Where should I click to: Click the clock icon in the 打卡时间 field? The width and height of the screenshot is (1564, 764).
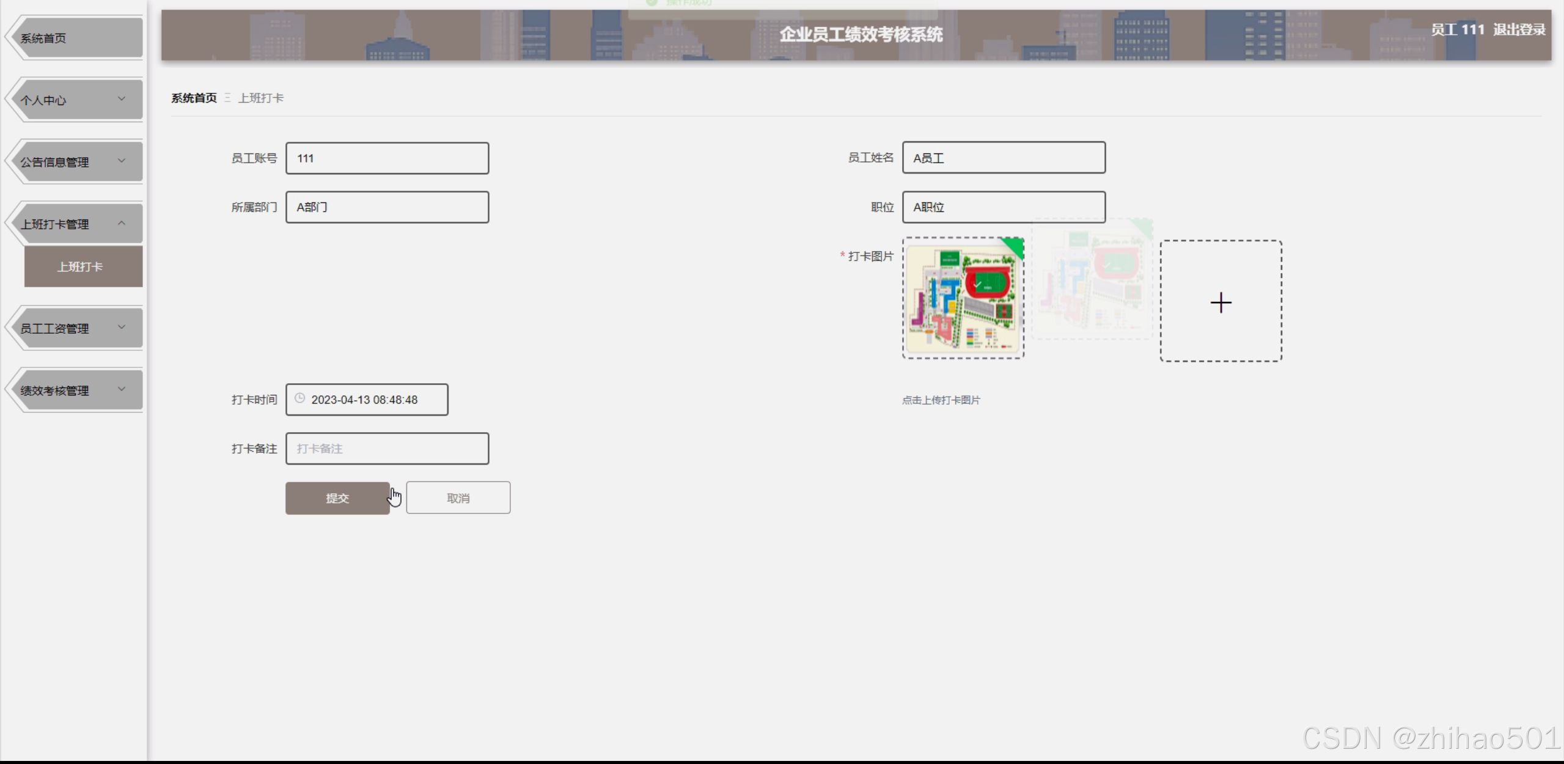pyautogui.click(x=299, y=399)
